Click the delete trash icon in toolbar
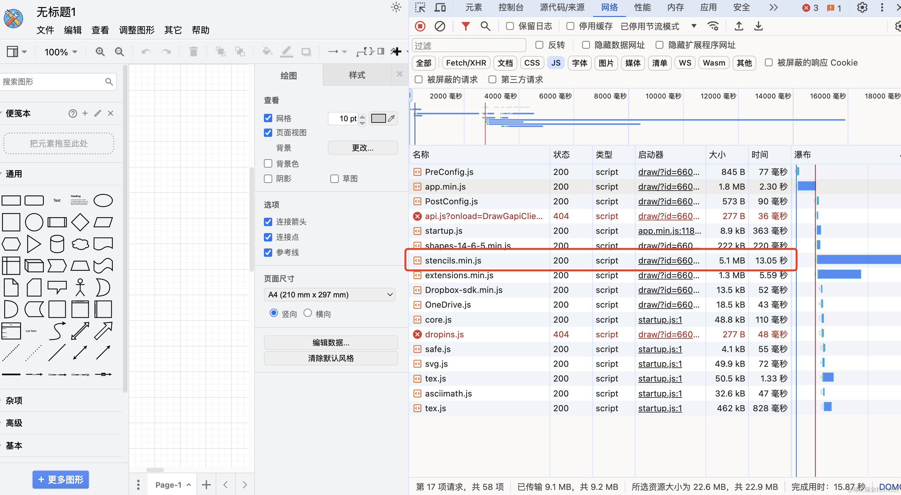The image size is (901, 495). [193, 52]
